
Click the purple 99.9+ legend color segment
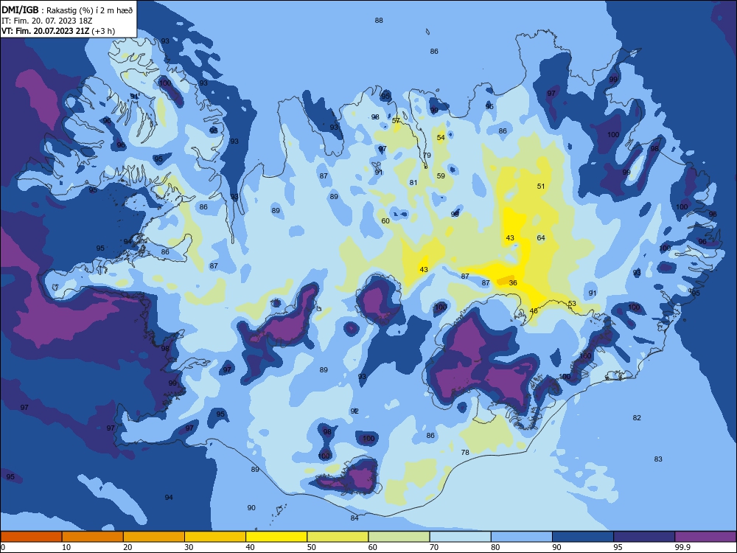(705, 537)
